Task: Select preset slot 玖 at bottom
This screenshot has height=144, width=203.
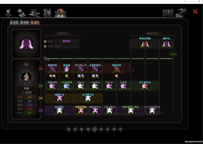Action: (120, 129)
